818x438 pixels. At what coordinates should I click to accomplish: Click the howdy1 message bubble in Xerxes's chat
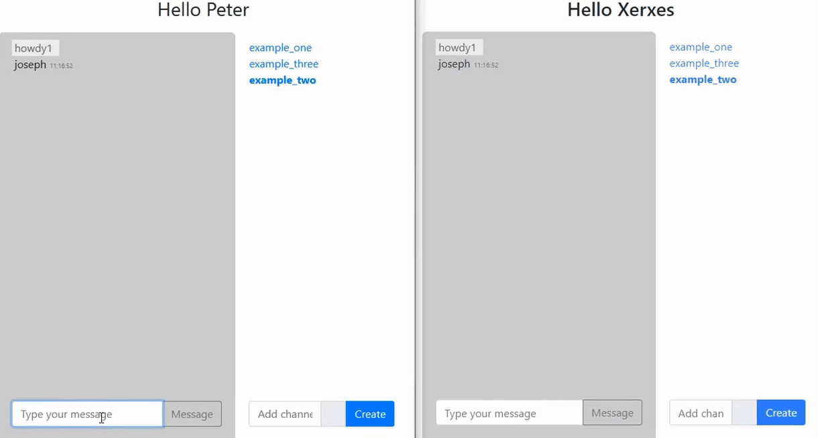click(x=457, y=48)
